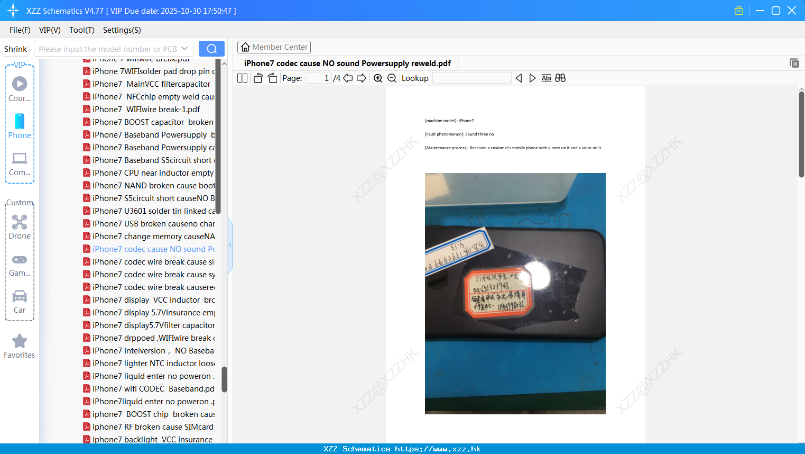The image size is (805, 454).
Task: Click the page number field
Action: [319, 78]
